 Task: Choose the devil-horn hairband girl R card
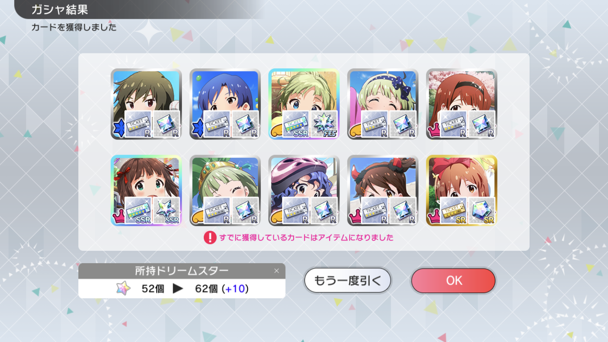point(383,190)
